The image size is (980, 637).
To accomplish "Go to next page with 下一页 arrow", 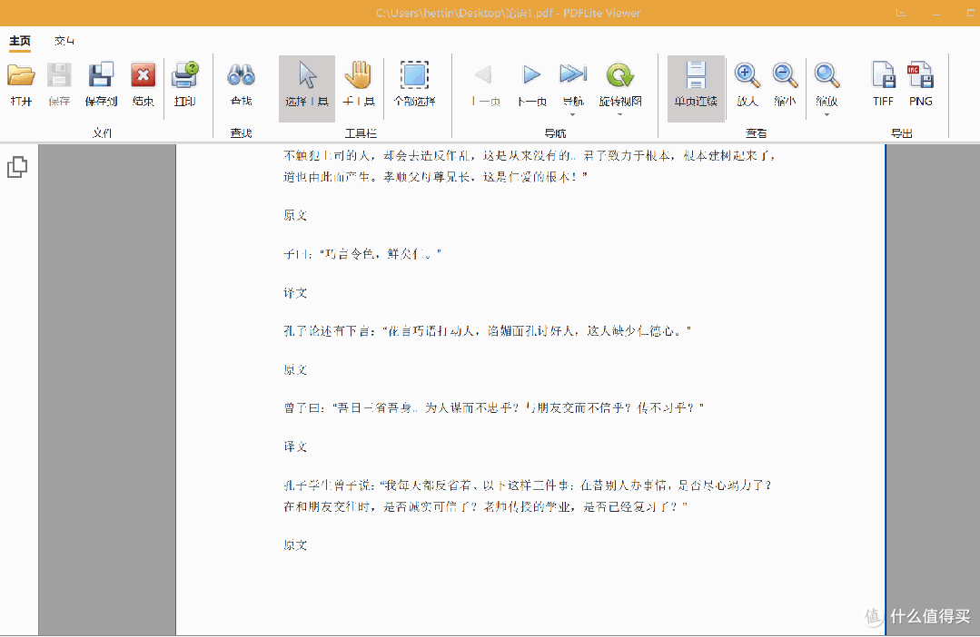I will pyautogui.click(x=532, y=75).
